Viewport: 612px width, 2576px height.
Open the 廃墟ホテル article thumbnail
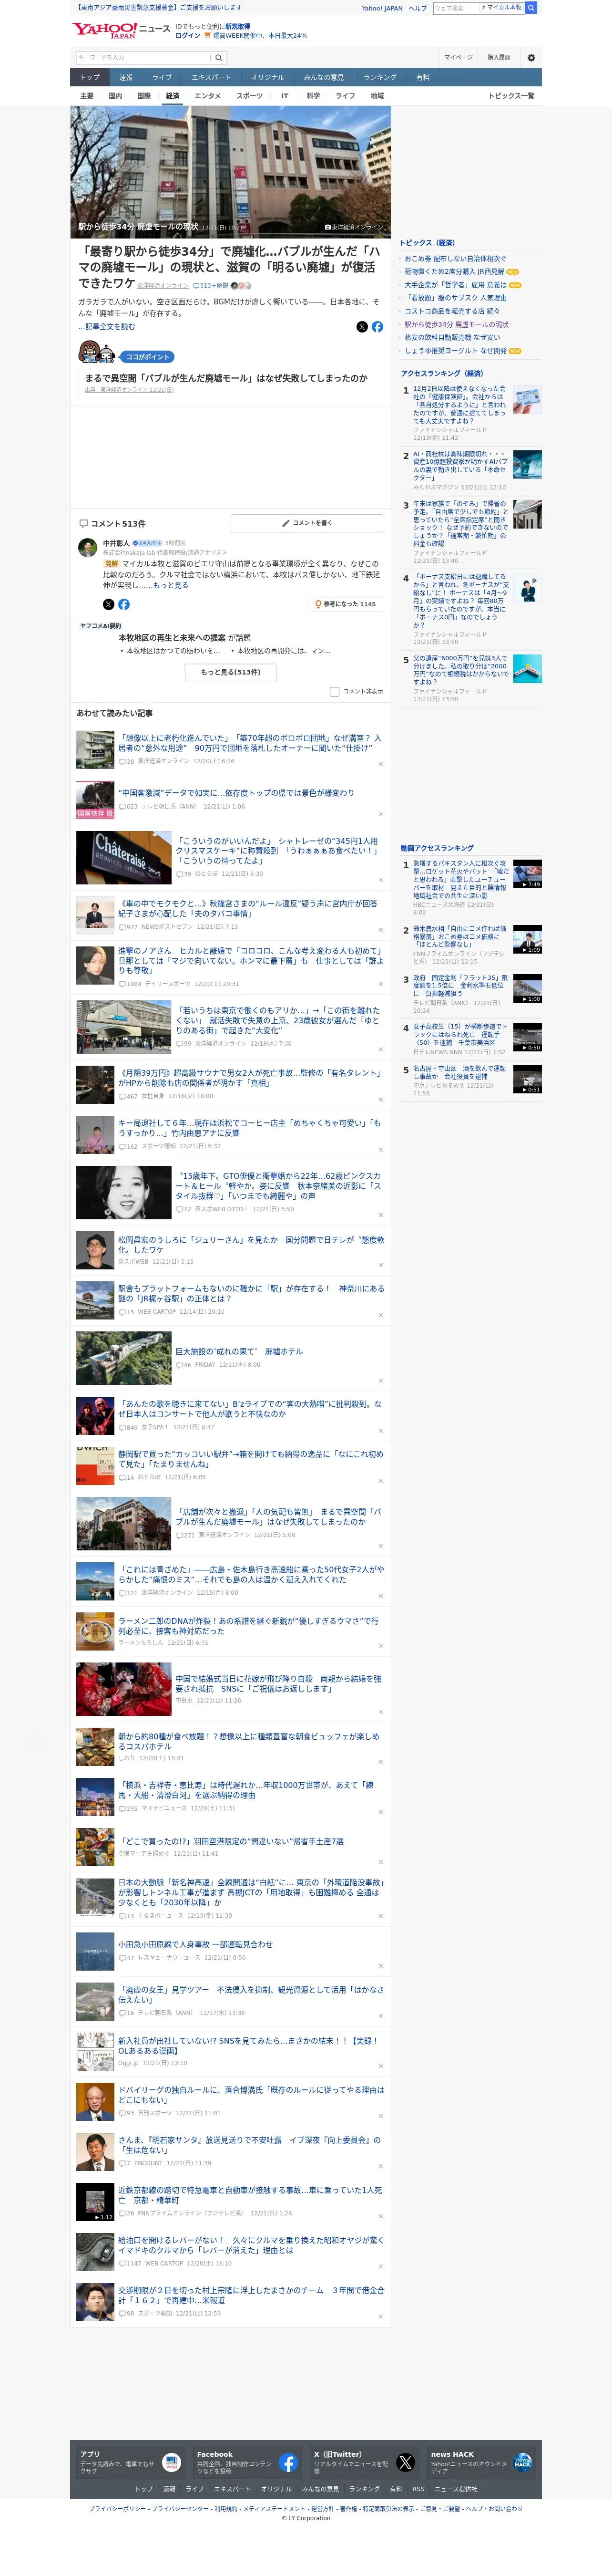[x=124, y=1357]
